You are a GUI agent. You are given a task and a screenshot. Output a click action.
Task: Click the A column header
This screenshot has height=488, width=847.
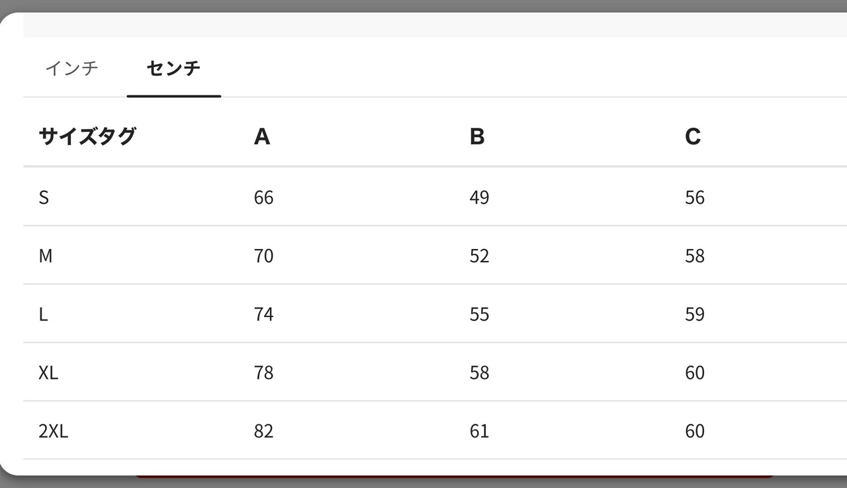(262, 136)
